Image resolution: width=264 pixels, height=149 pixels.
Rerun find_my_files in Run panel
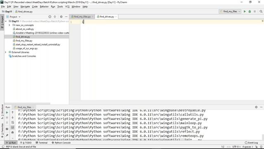point(7,113)
